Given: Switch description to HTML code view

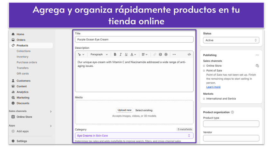Looking at the screenshot, I should pos(189,55).
